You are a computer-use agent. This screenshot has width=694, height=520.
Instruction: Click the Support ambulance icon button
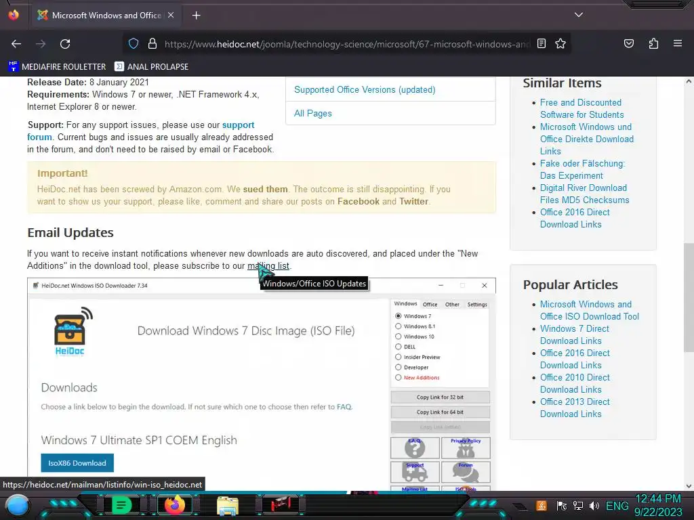coord(415,472)
